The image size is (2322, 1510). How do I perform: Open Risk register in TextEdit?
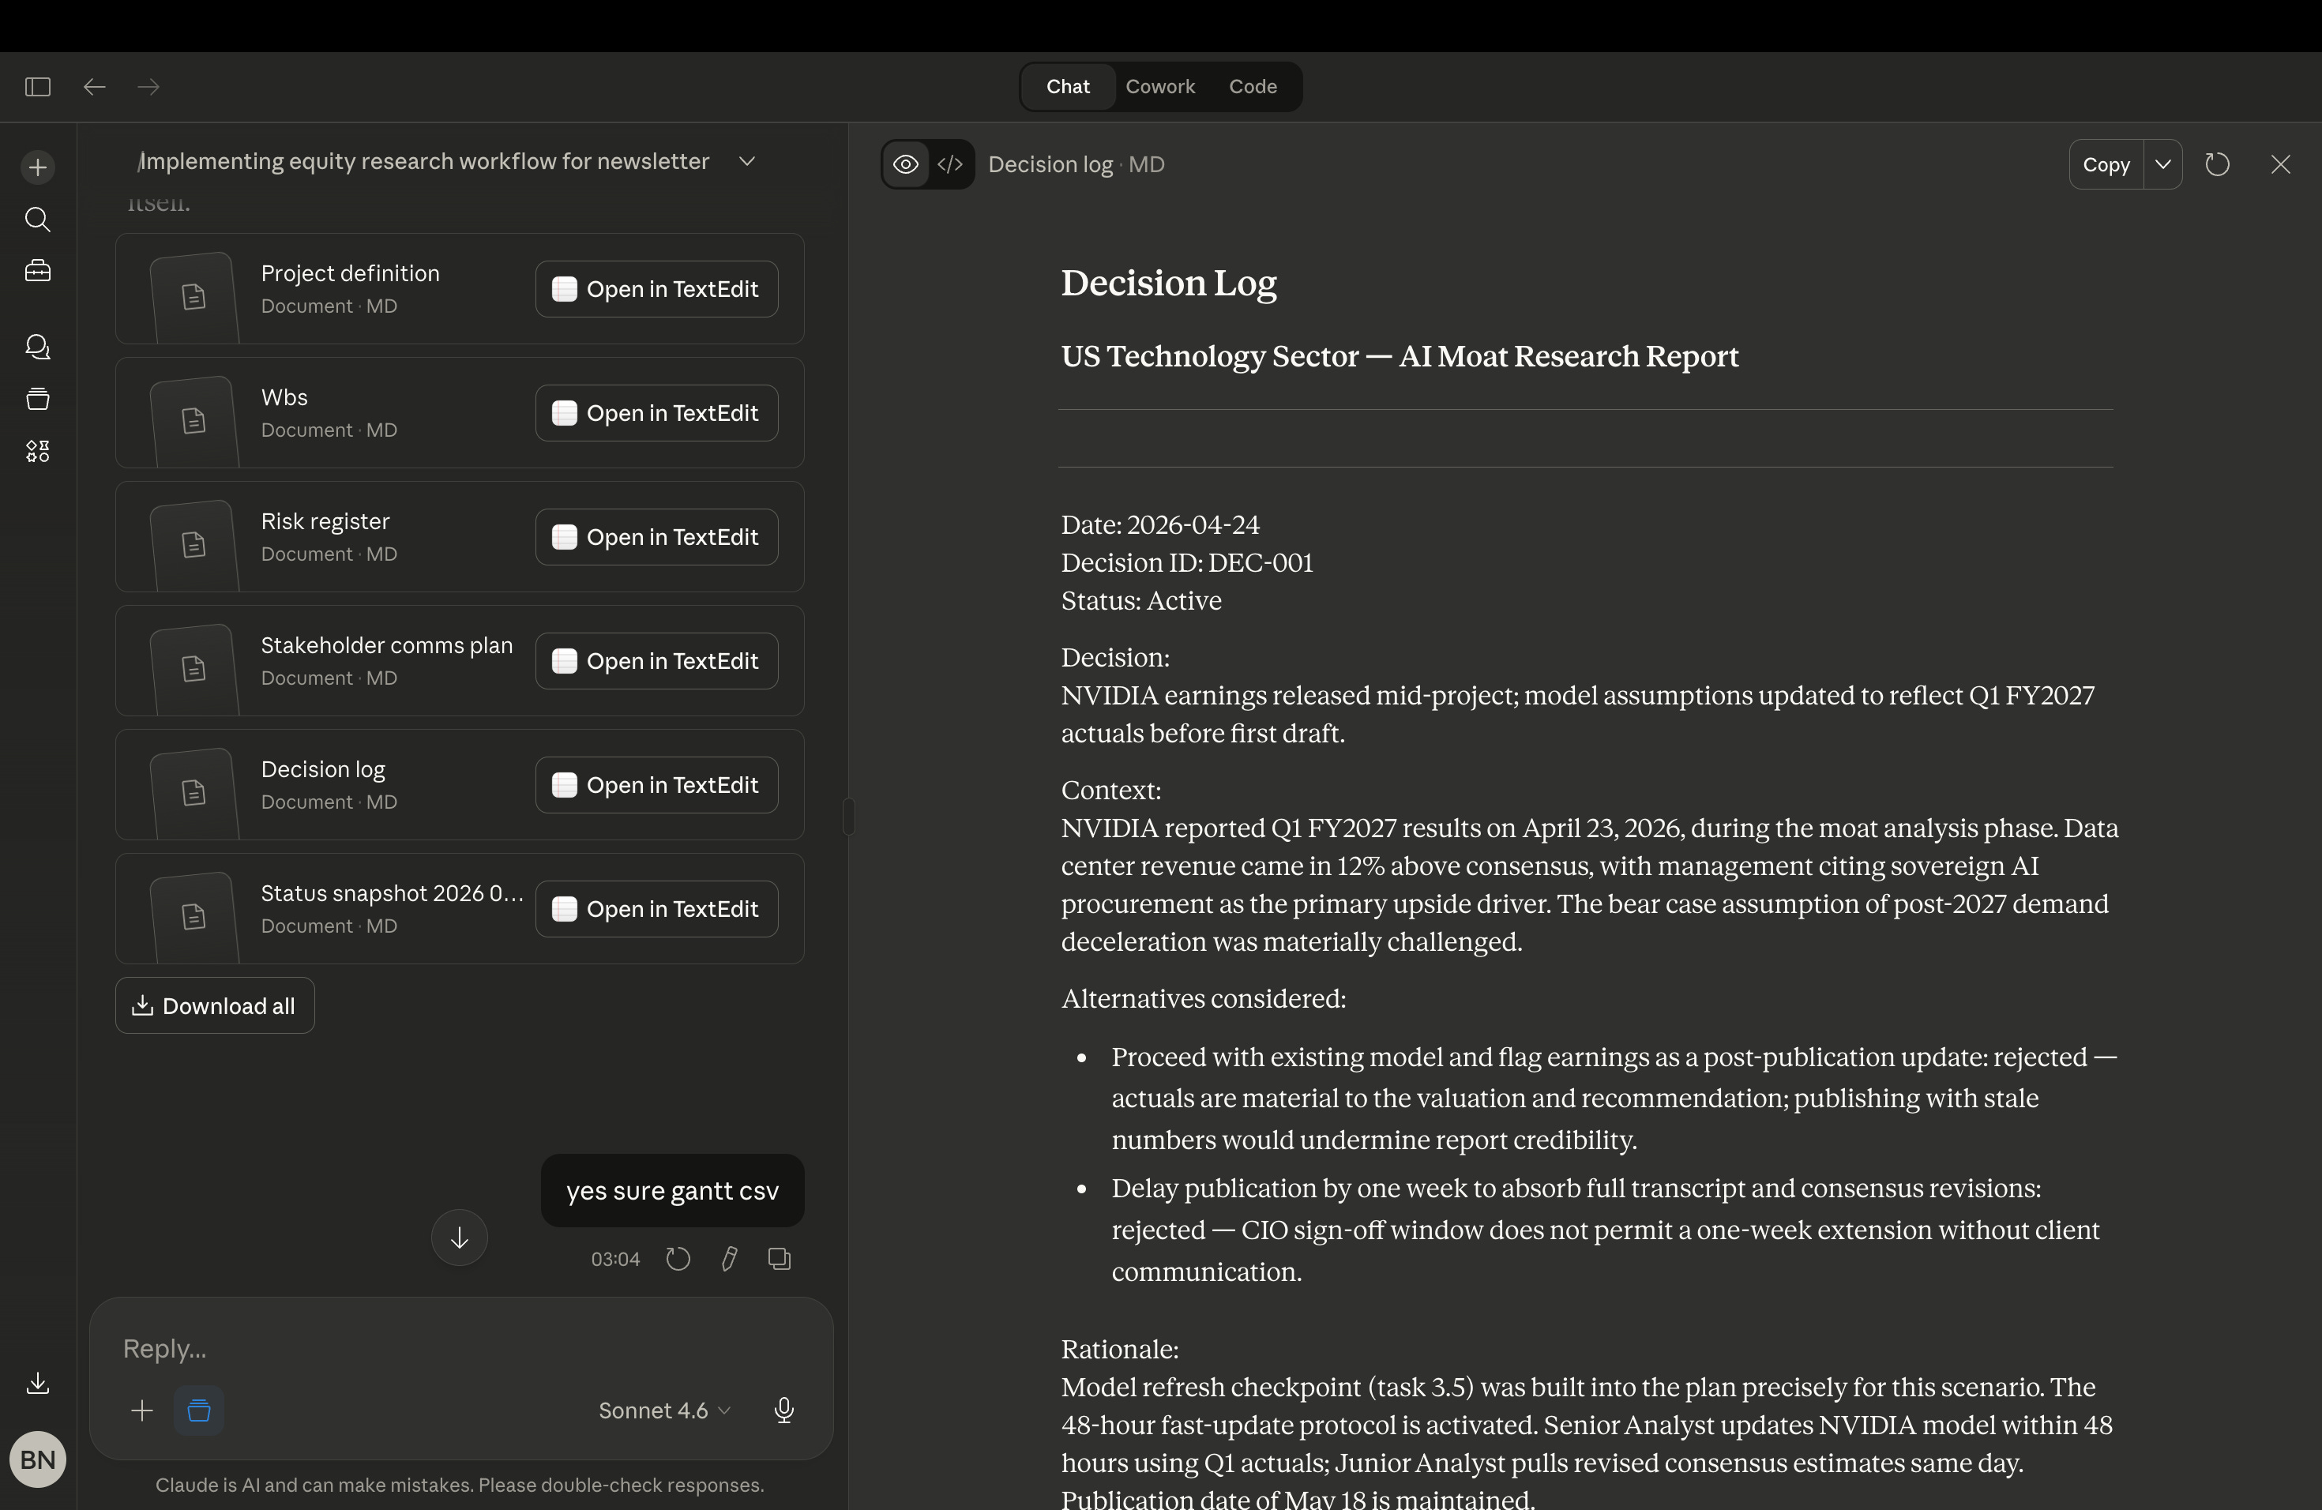(x=656, y=538)
